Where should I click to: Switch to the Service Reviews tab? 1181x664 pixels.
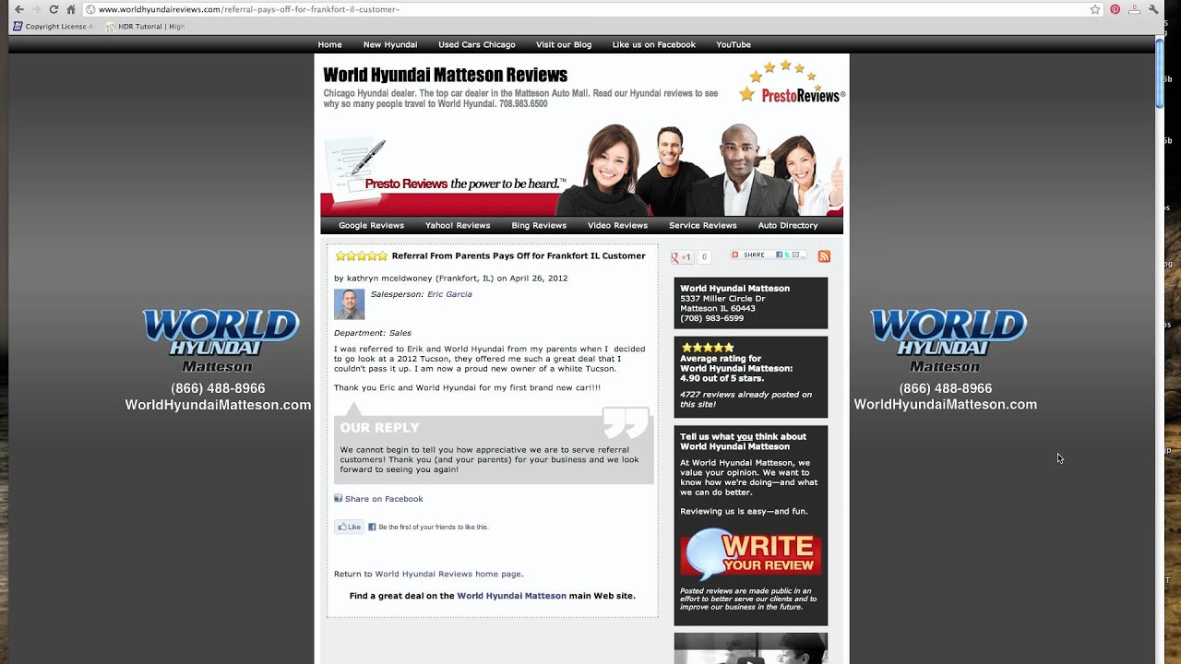(703, 225)
